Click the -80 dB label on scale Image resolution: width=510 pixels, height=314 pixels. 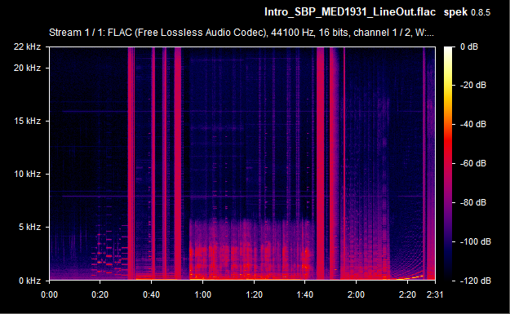[473, 202]
